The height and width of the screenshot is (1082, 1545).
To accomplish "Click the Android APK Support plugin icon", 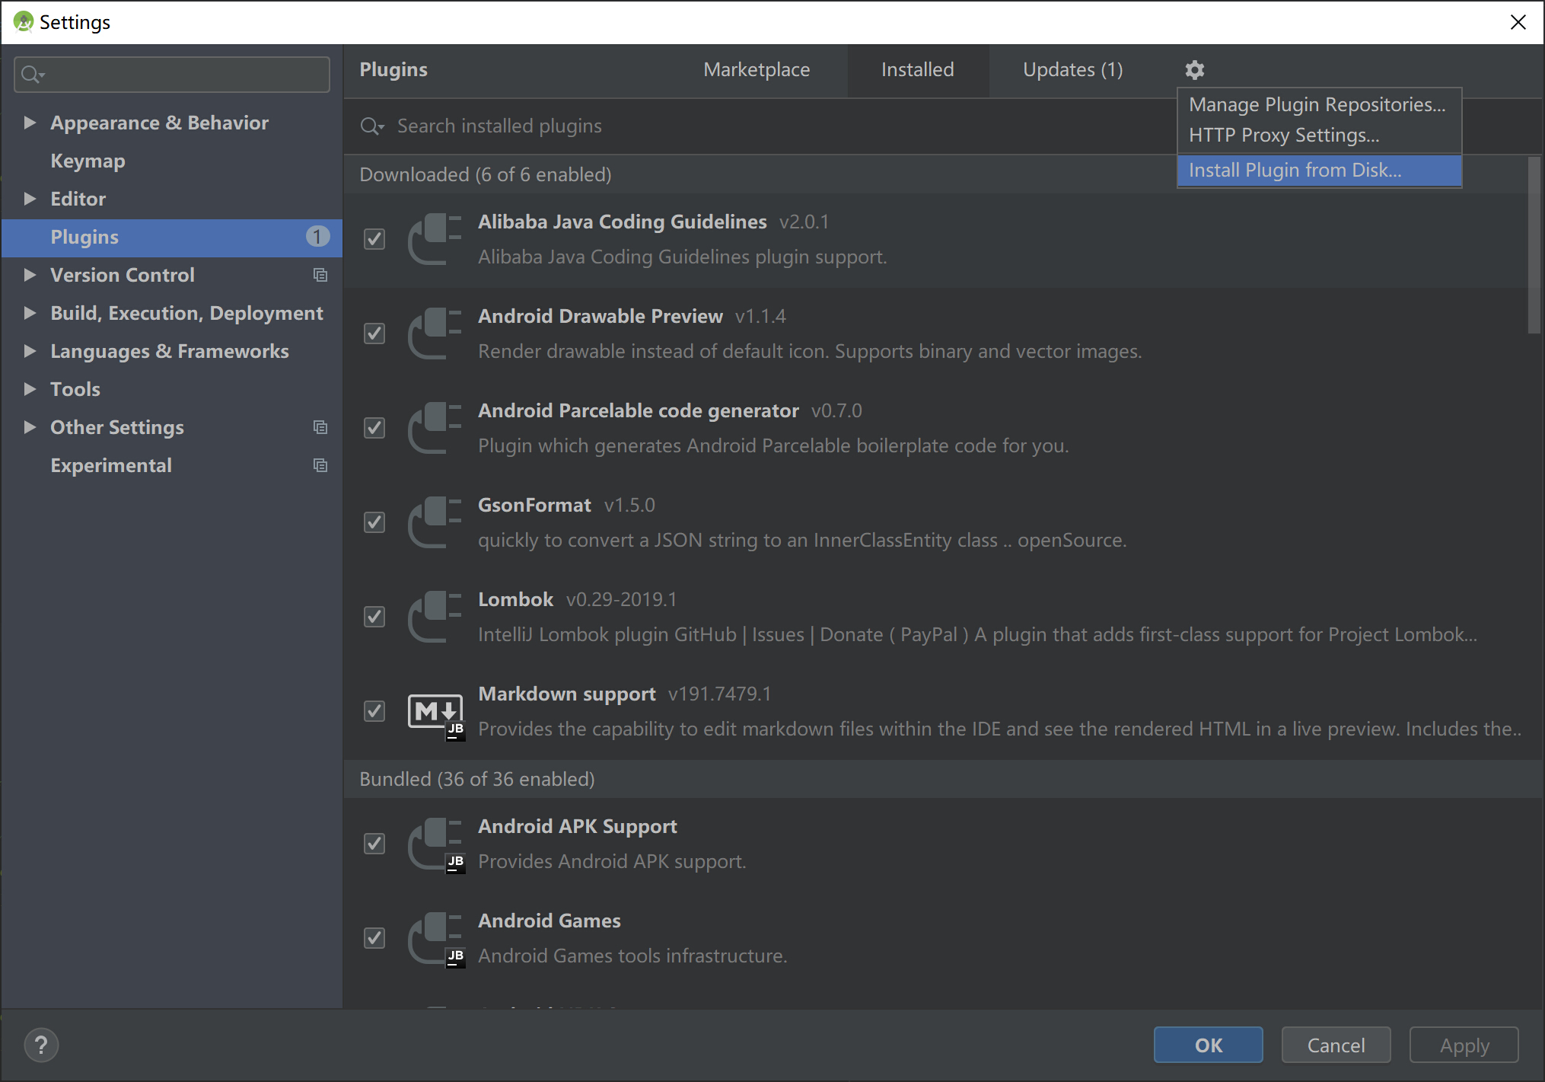I will 436,845.
